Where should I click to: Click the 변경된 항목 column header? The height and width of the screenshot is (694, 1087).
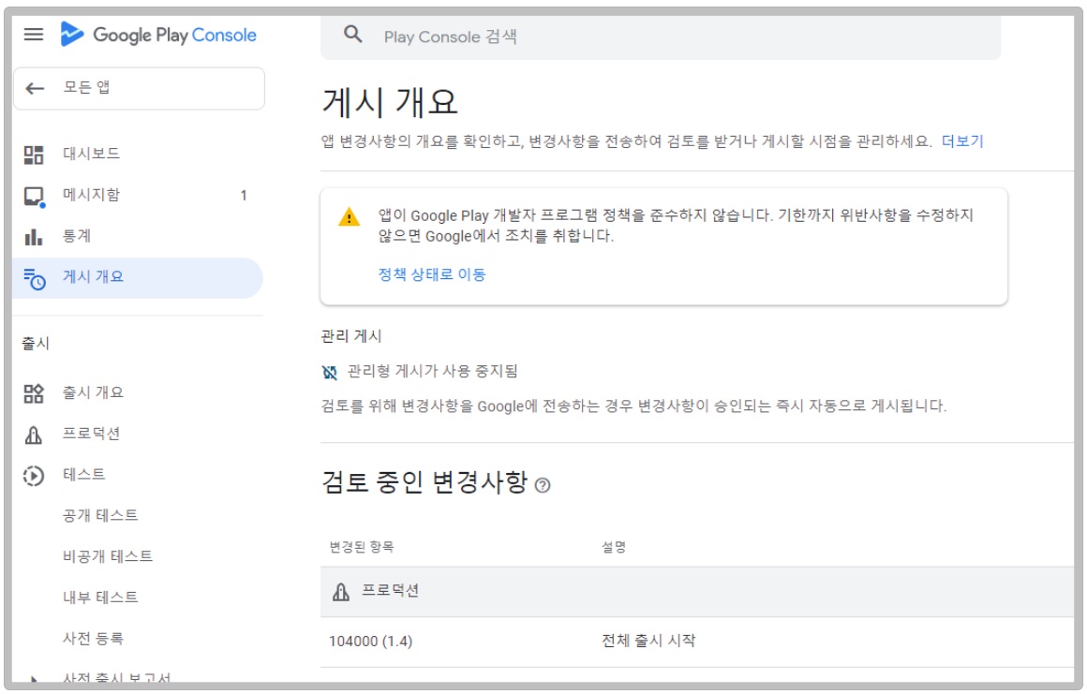(361, 547)
